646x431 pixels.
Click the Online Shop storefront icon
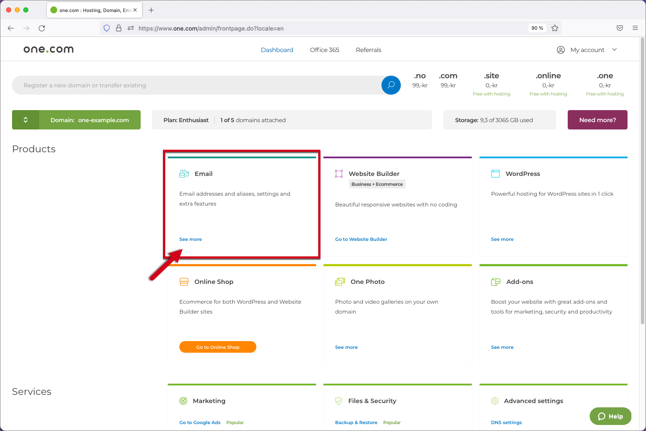[184, 282]
